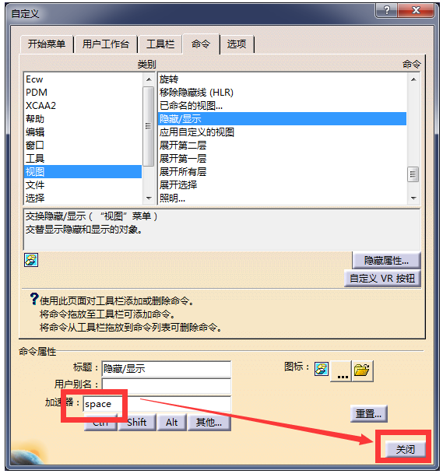This screenshot has width=443, height=474.
Task: Select 编辑 category
Action: (x=83, y=132)
